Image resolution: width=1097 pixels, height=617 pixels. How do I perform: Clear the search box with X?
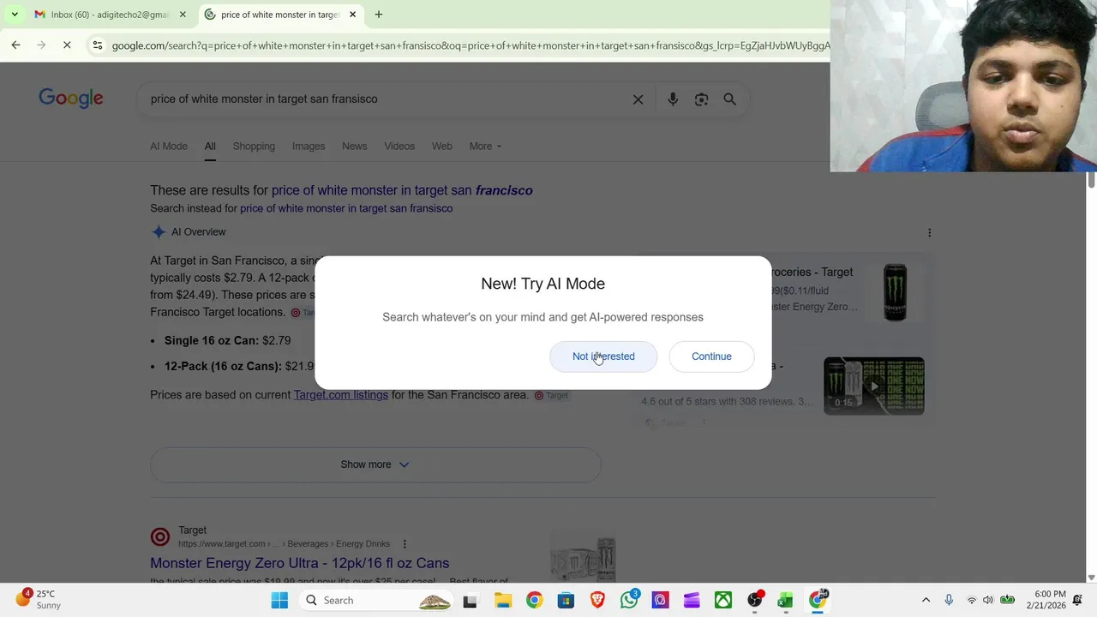tap(638, 99)
